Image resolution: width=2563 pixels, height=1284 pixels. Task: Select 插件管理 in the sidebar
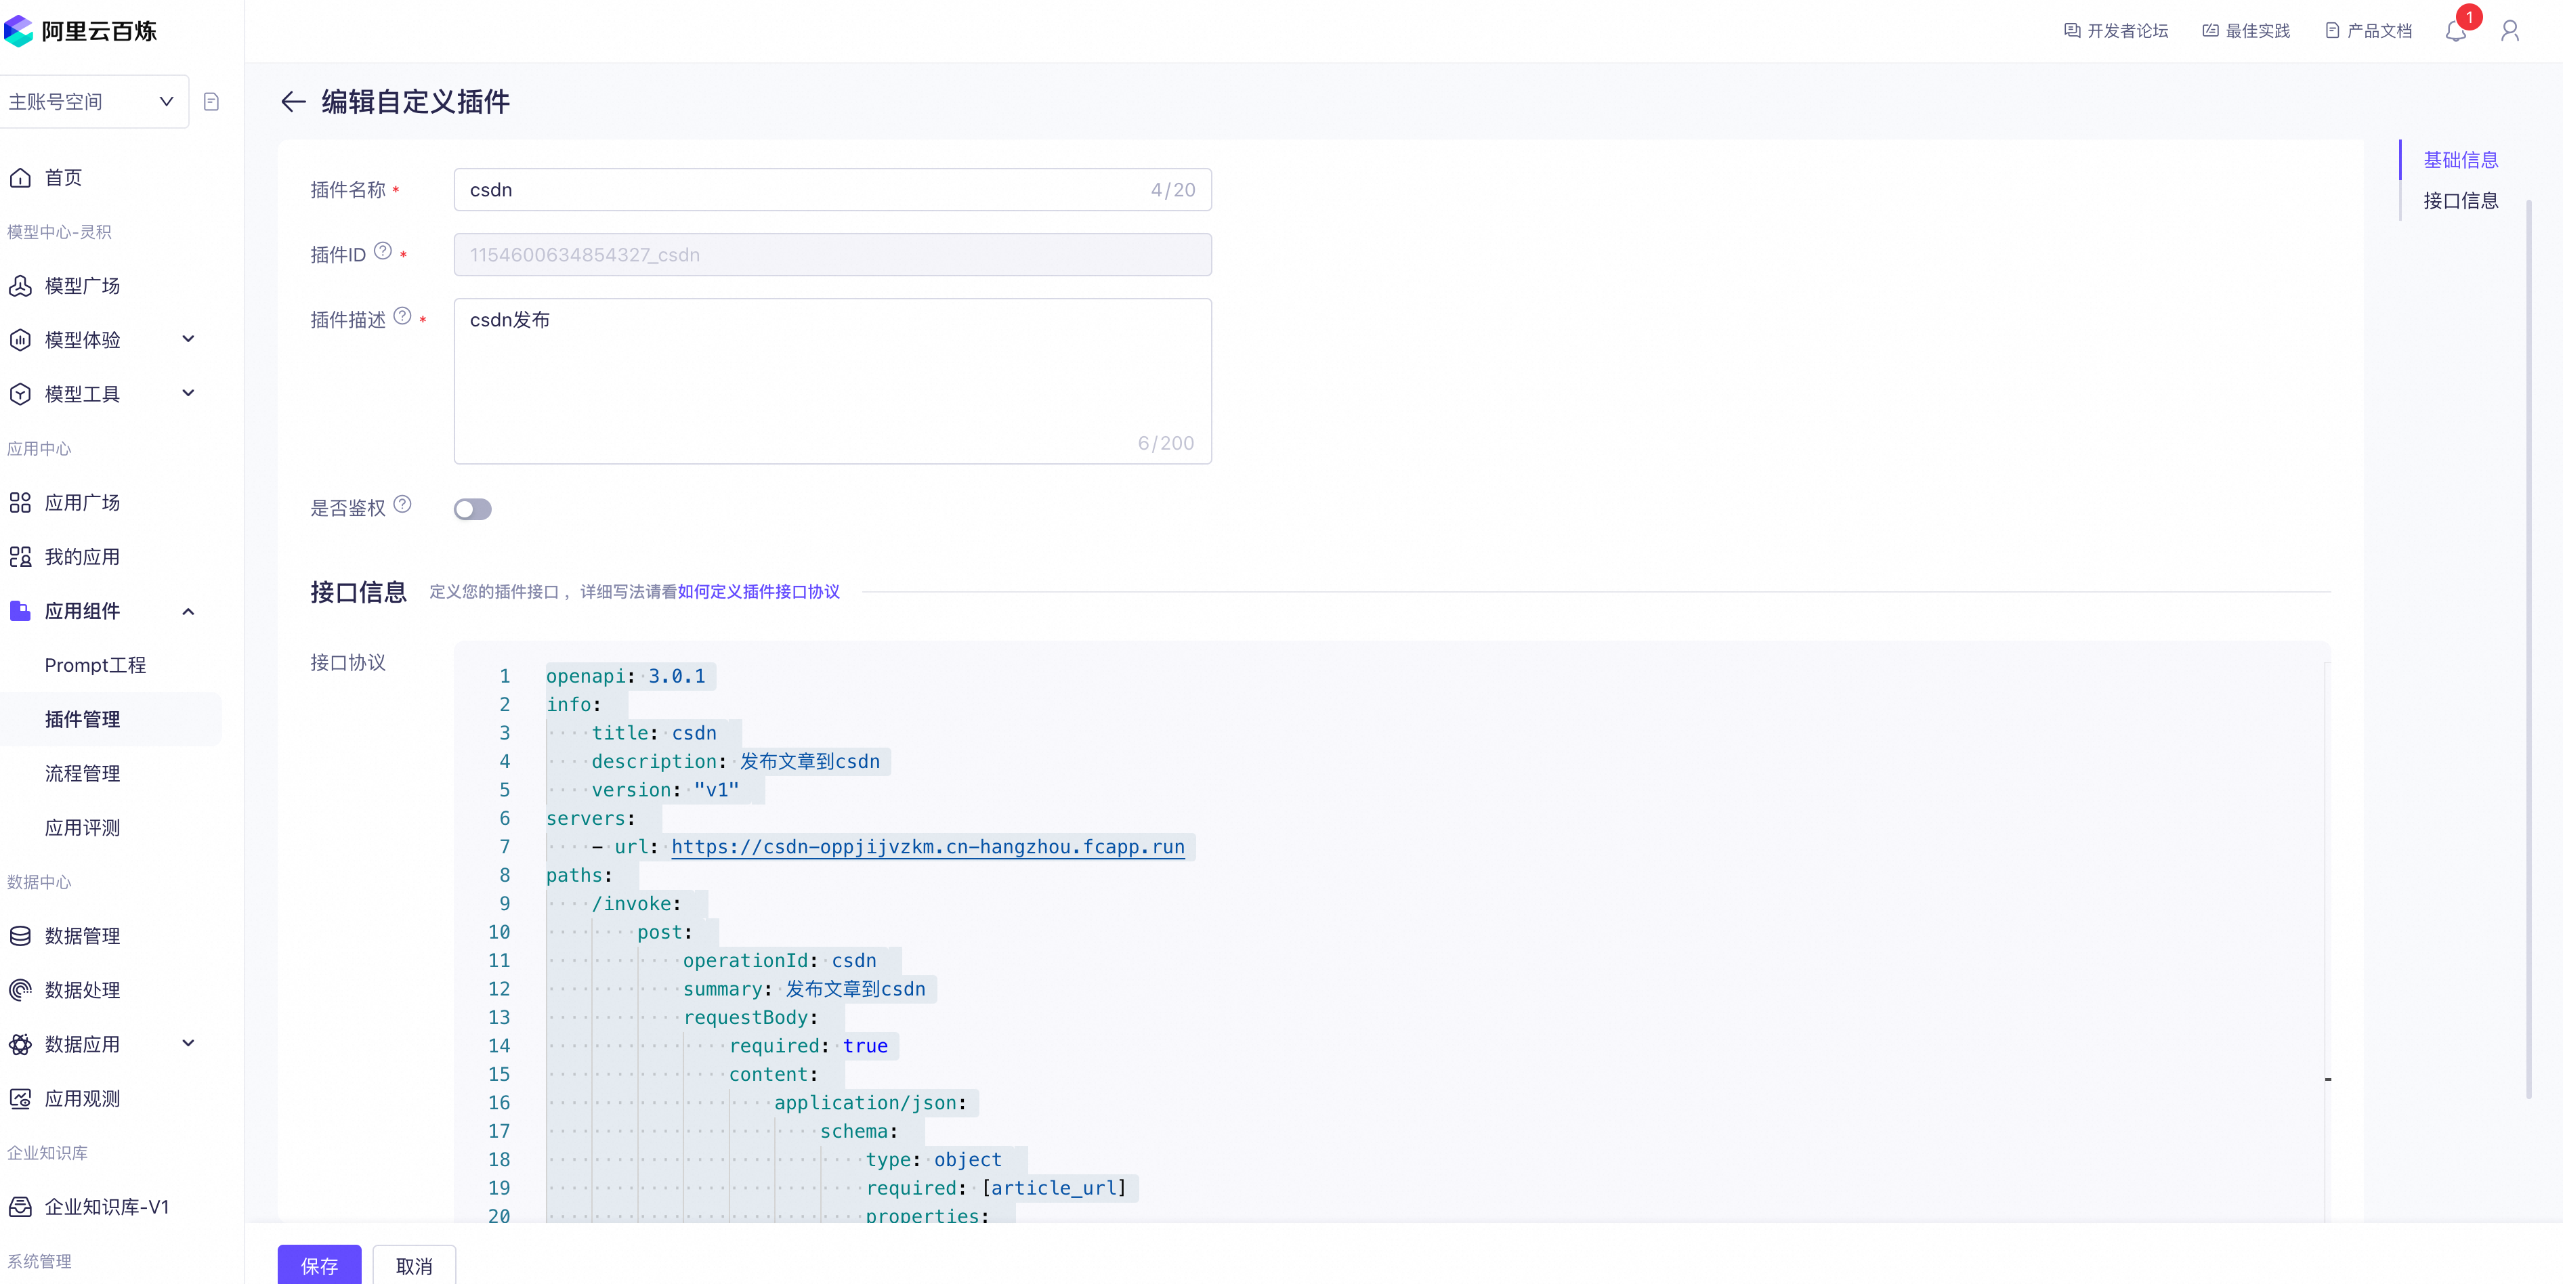(83, 720)
